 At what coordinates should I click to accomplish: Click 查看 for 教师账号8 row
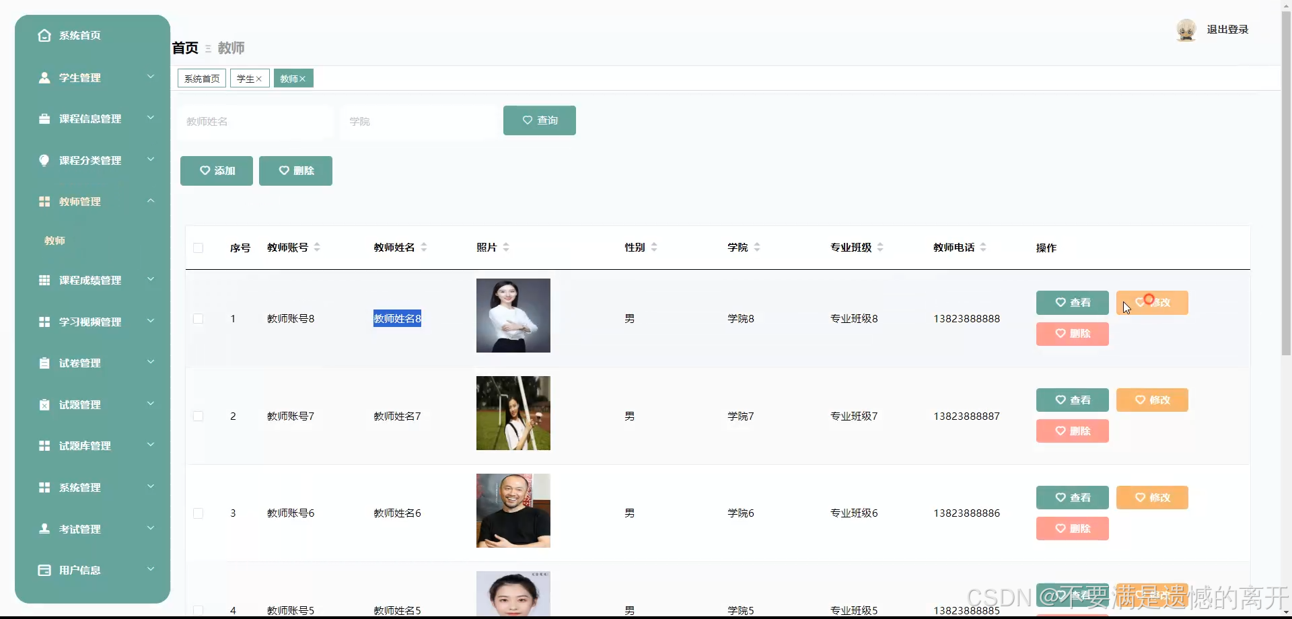[1073, 303]
